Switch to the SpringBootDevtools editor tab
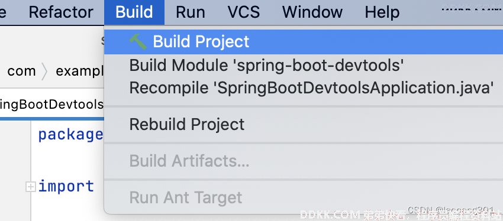Viewport: 503px width, 221px height. [52, 105]
